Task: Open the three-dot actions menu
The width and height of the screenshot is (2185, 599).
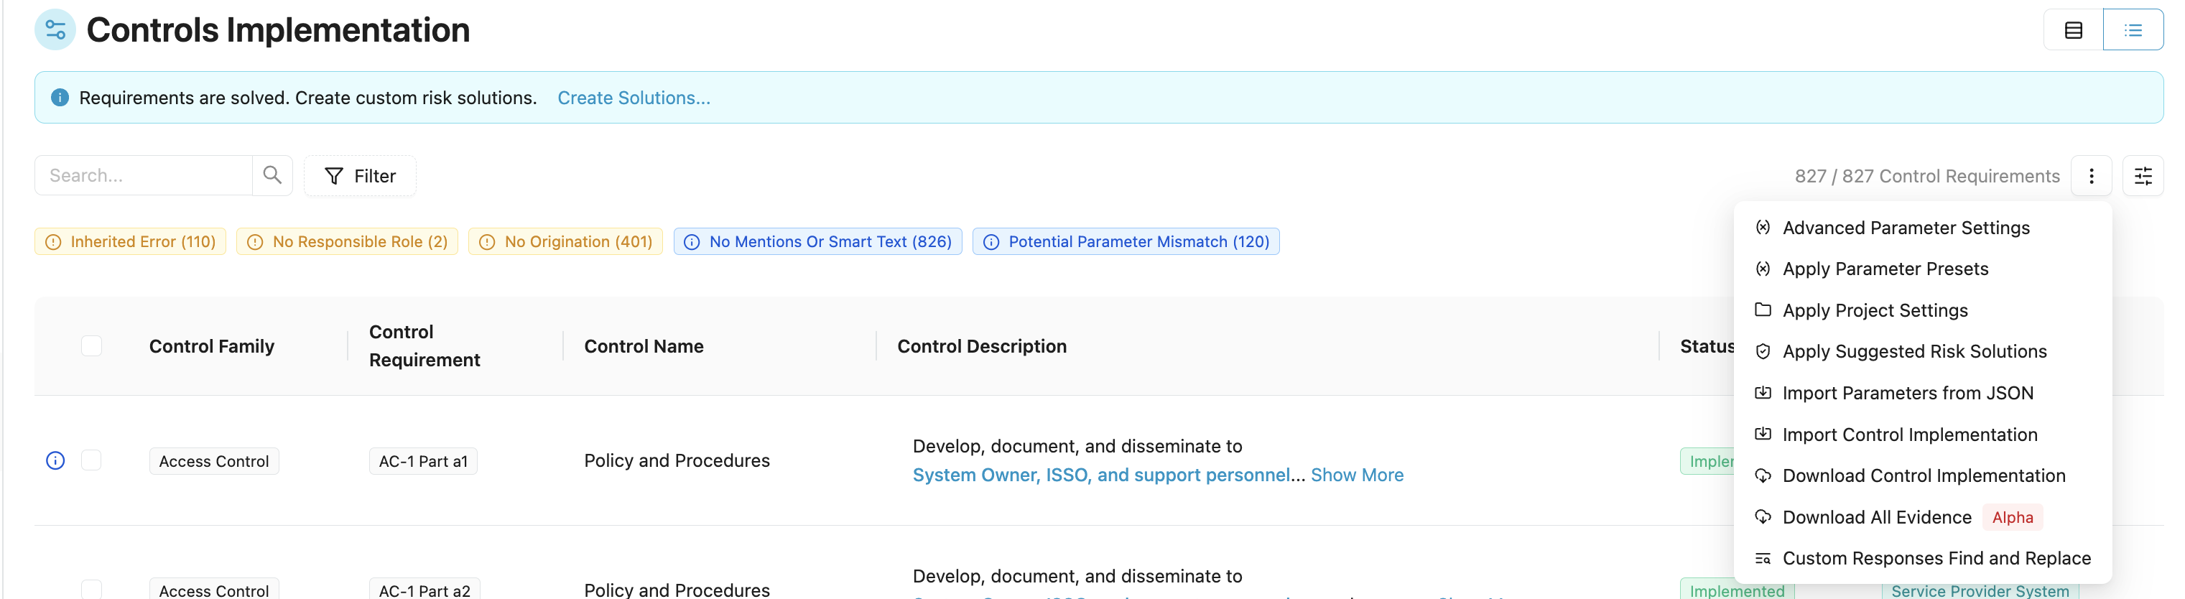Action: [2091, 176]
